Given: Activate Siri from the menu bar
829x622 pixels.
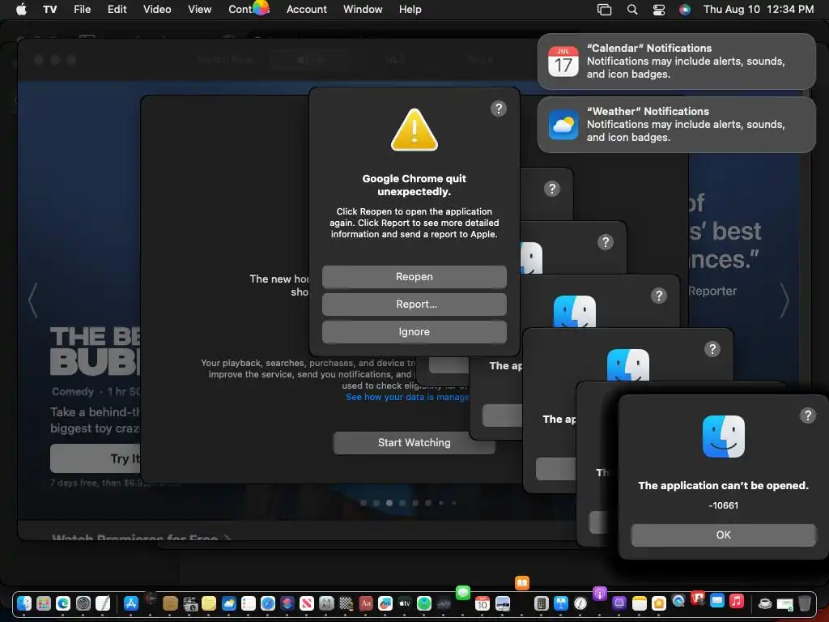Looking at the screenshot, I should point(685,10).
